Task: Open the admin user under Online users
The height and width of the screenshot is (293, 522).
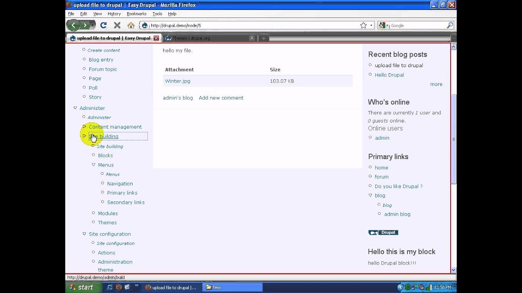Action: 382,138
